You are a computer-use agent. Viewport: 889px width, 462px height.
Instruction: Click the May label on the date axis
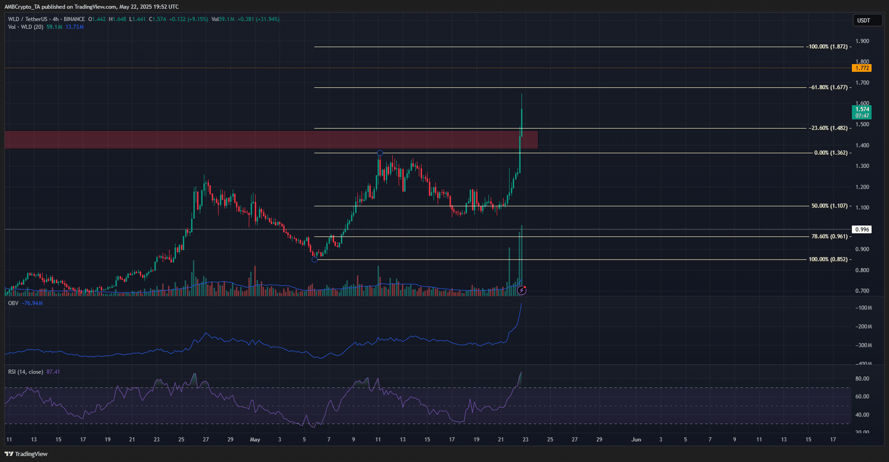click(255, 440)
